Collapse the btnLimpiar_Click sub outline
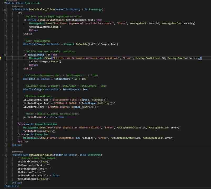Image resolution: width=211 pixels, height=189 pixels. tap(4, 155)
